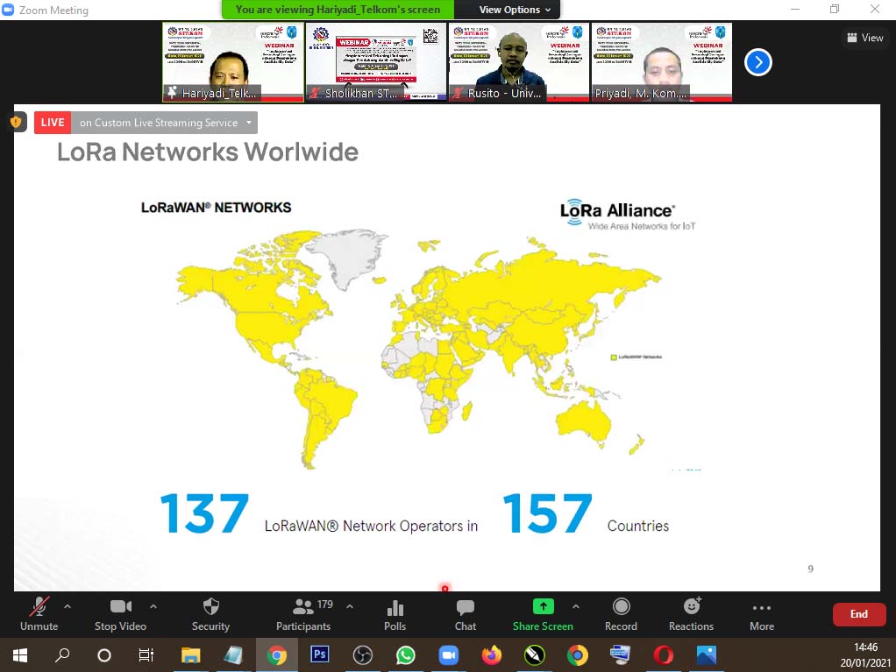Open the View Options dropdown
This screenshot has height=672, width=896.
point(515,10)
